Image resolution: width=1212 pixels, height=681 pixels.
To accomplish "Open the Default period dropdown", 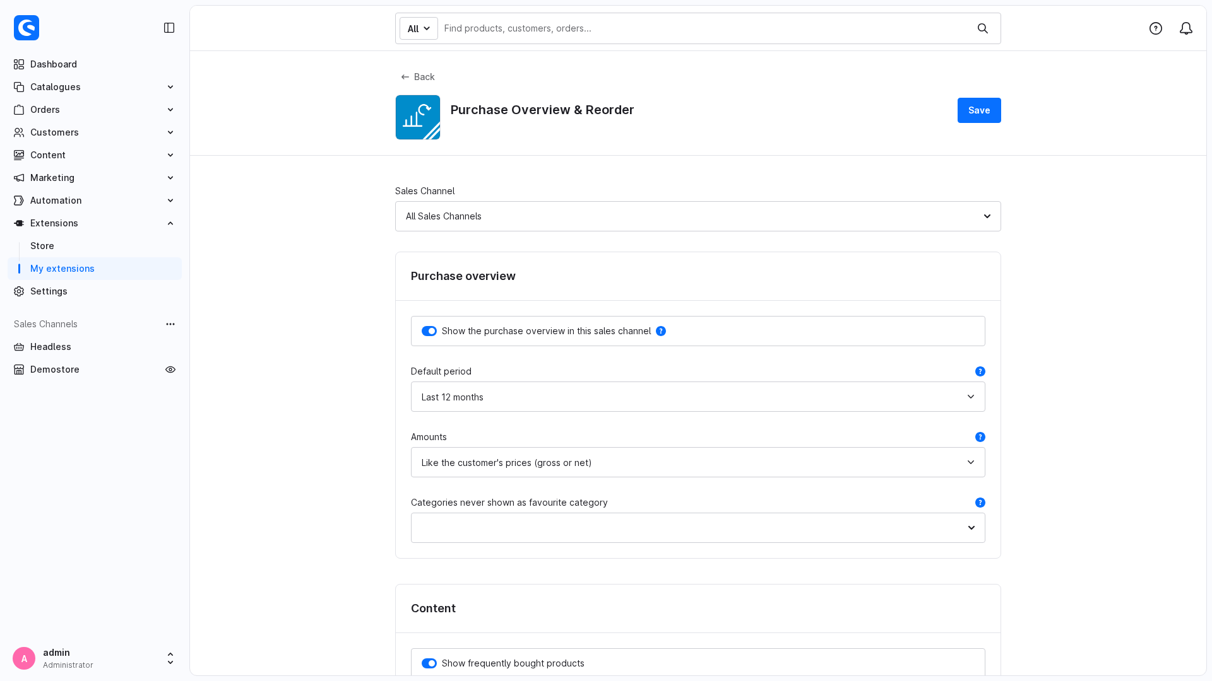I will click(698, 397).
